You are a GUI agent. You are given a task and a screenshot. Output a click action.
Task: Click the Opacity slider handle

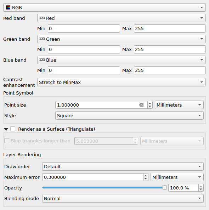(164, 188)
